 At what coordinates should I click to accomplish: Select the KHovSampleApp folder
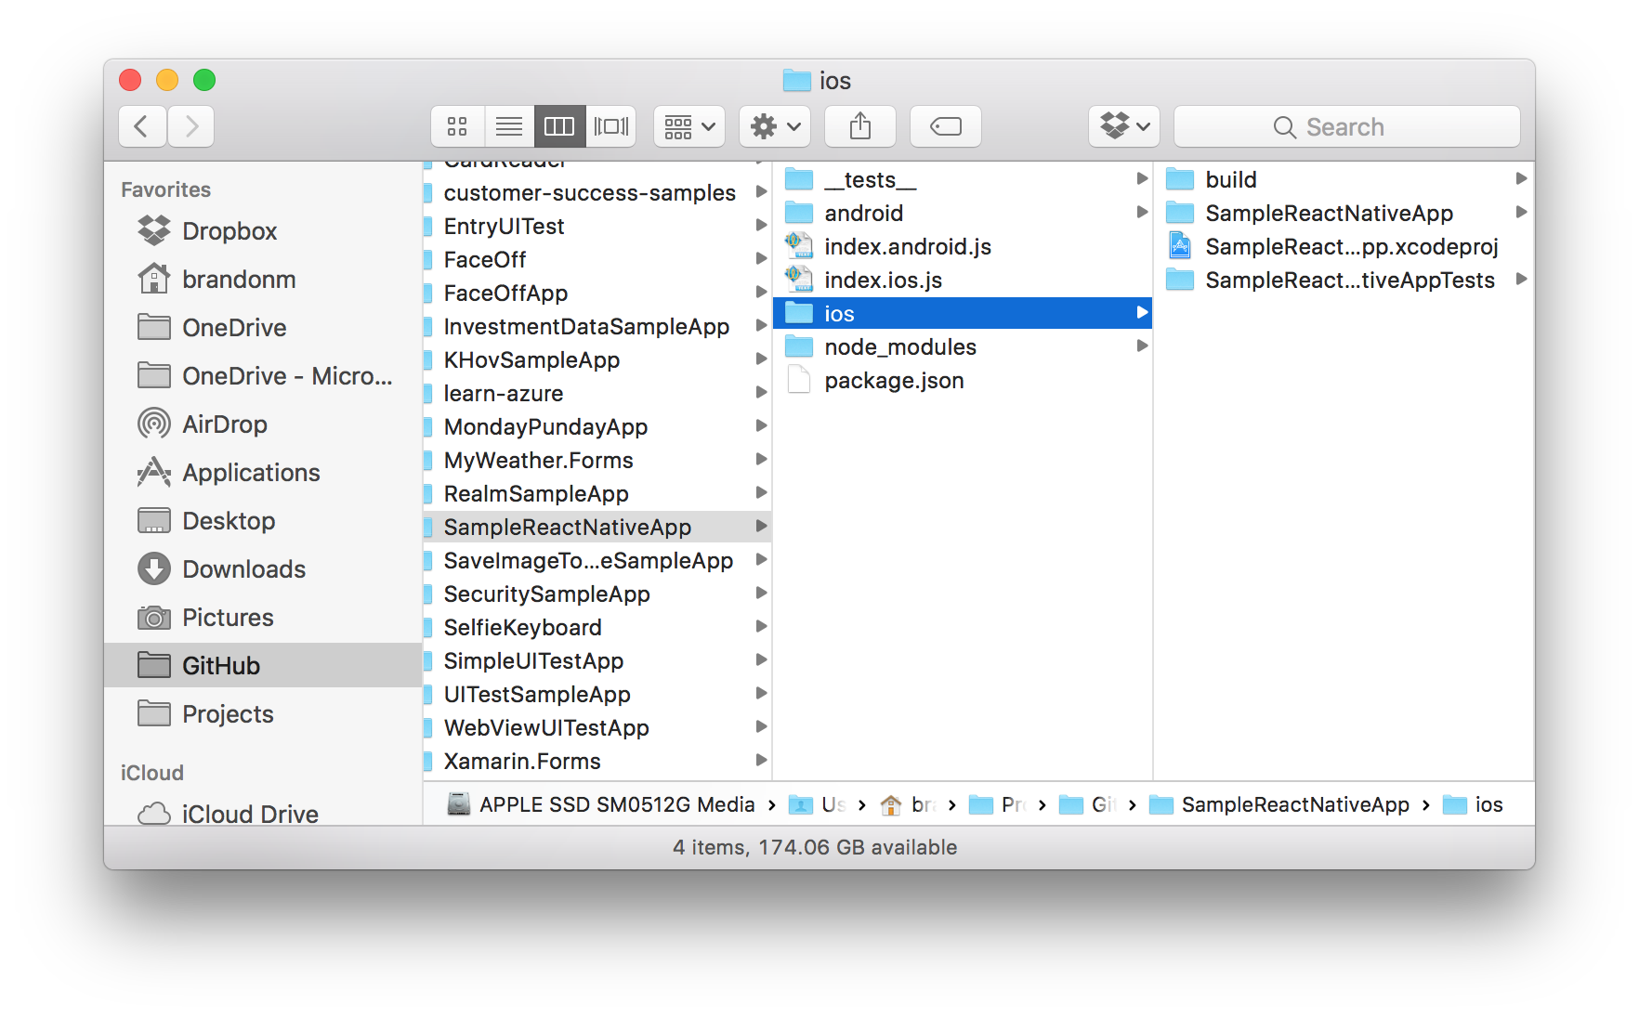(x=597, y=359)
